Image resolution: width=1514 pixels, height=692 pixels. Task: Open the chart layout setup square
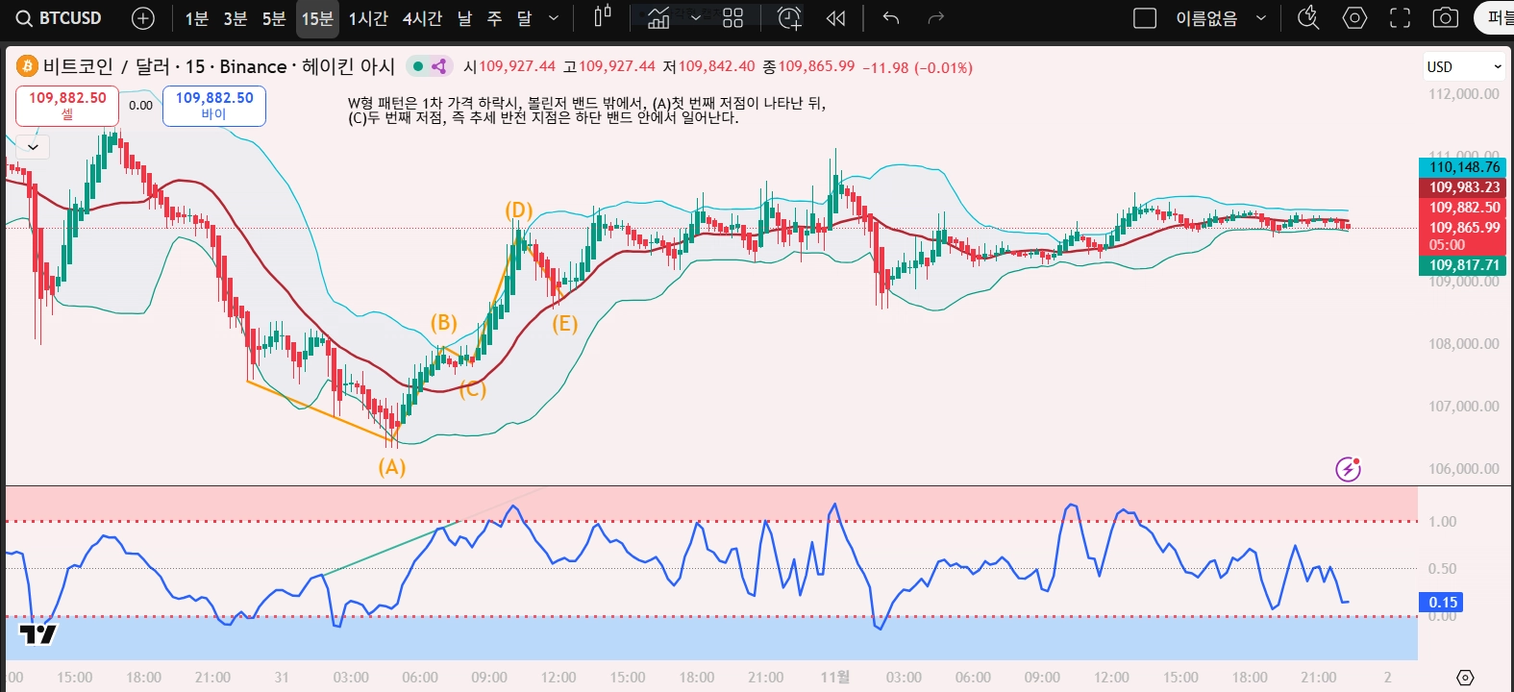tap(1145, 18)
